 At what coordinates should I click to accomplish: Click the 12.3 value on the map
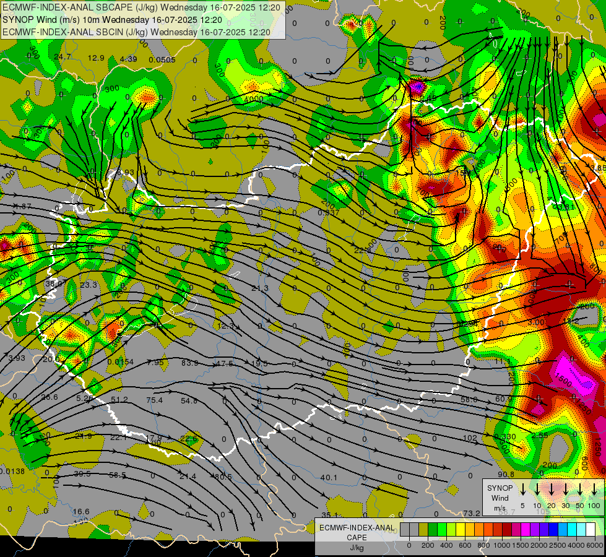pos(225,326)
